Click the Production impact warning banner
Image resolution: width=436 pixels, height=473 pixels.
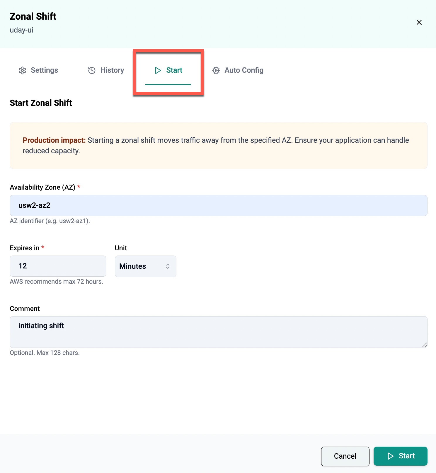(218, 145)
